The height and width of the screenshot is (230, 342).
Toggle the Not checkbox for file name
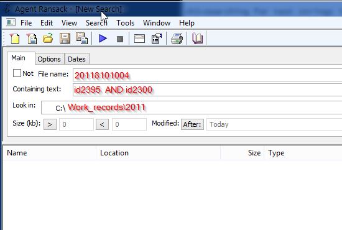pos(17,73)
